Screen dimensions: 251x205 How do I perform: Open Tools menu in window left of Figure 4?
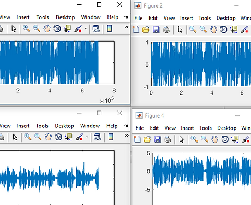pos(42,126)
